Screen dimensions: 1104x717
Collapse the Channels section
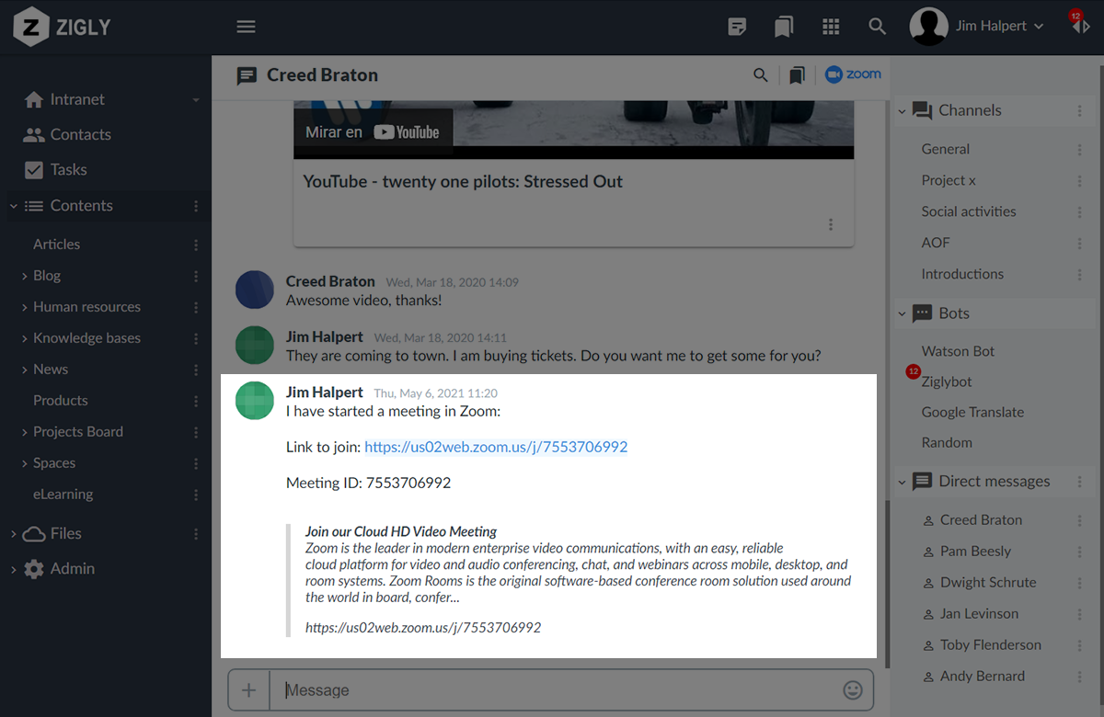click(x=902, y=110)
